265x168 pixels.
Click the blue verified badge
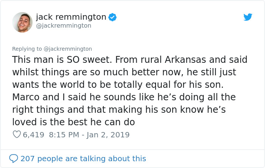pos(112,17)
